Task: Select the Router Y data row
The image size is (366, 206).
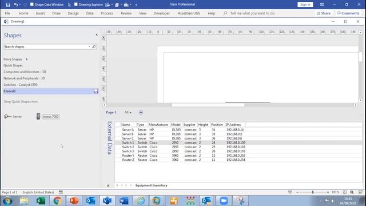Action: [238, 156]
